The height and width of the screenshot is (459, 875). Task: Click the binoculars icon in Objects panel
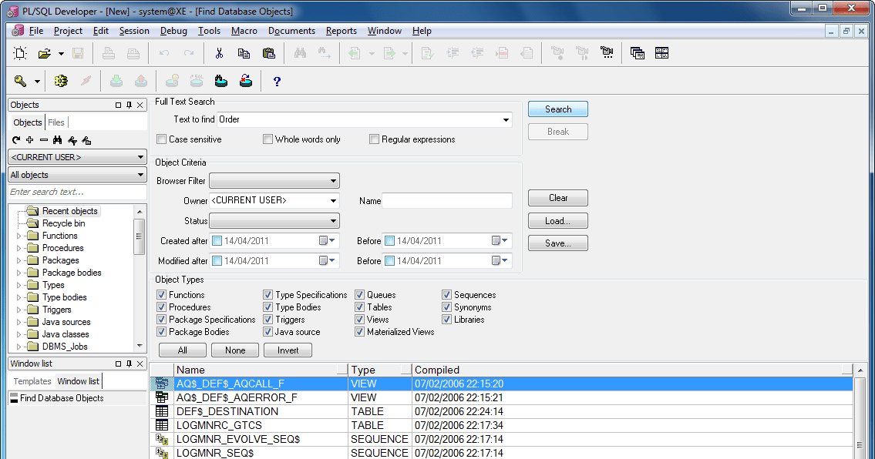58,140
